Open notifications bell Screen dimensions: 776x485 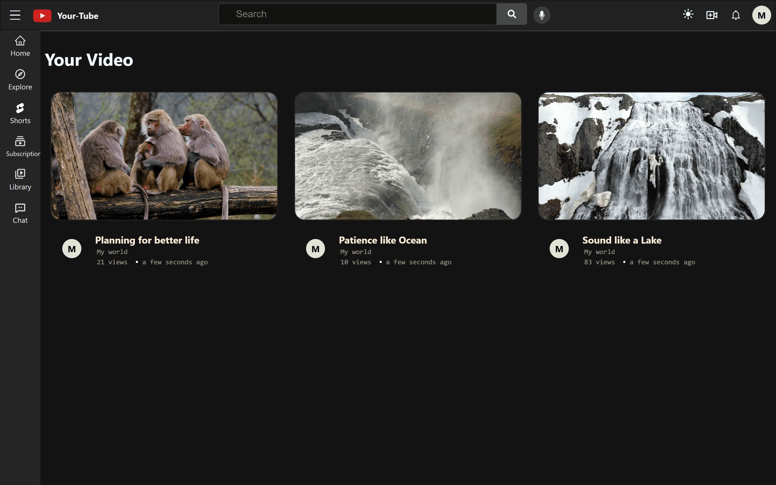tap(736, 15)
